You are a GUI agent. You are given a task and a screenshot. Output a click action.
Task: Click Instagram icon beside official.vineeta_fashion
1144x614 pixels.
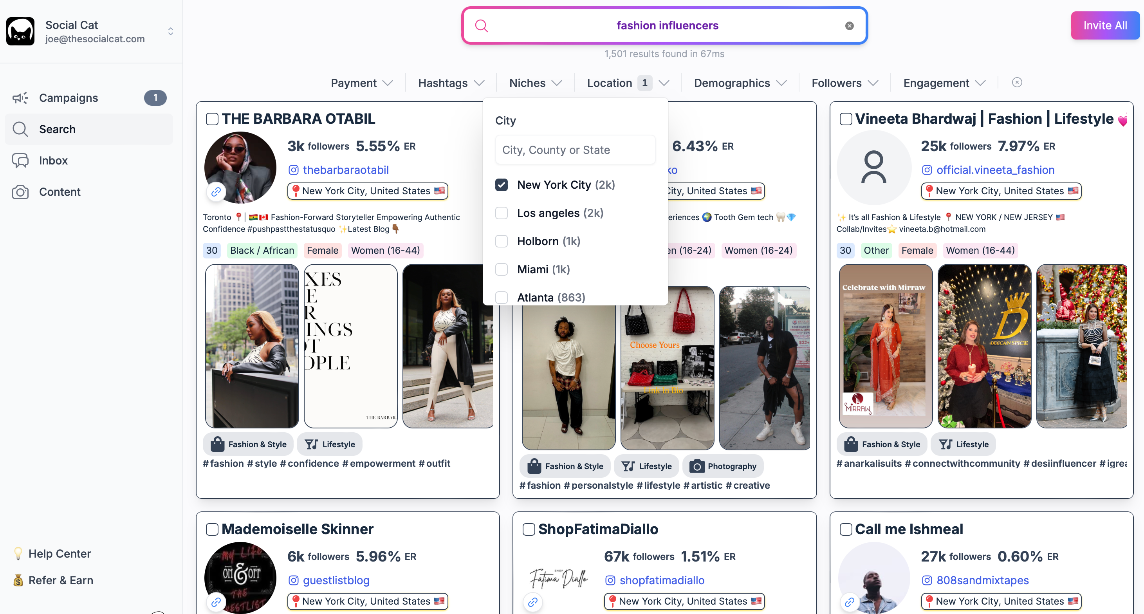click(927, 170)
